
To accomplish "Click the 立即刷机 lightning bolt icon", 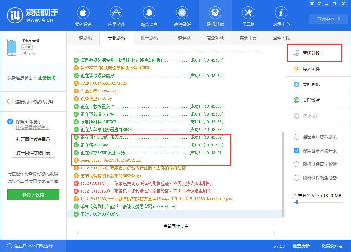I will (x=297, y=84).
